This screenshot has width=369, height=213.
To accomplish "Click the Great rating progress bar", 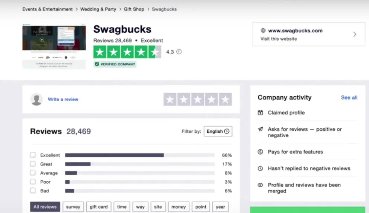I will [x=140, y=164].
